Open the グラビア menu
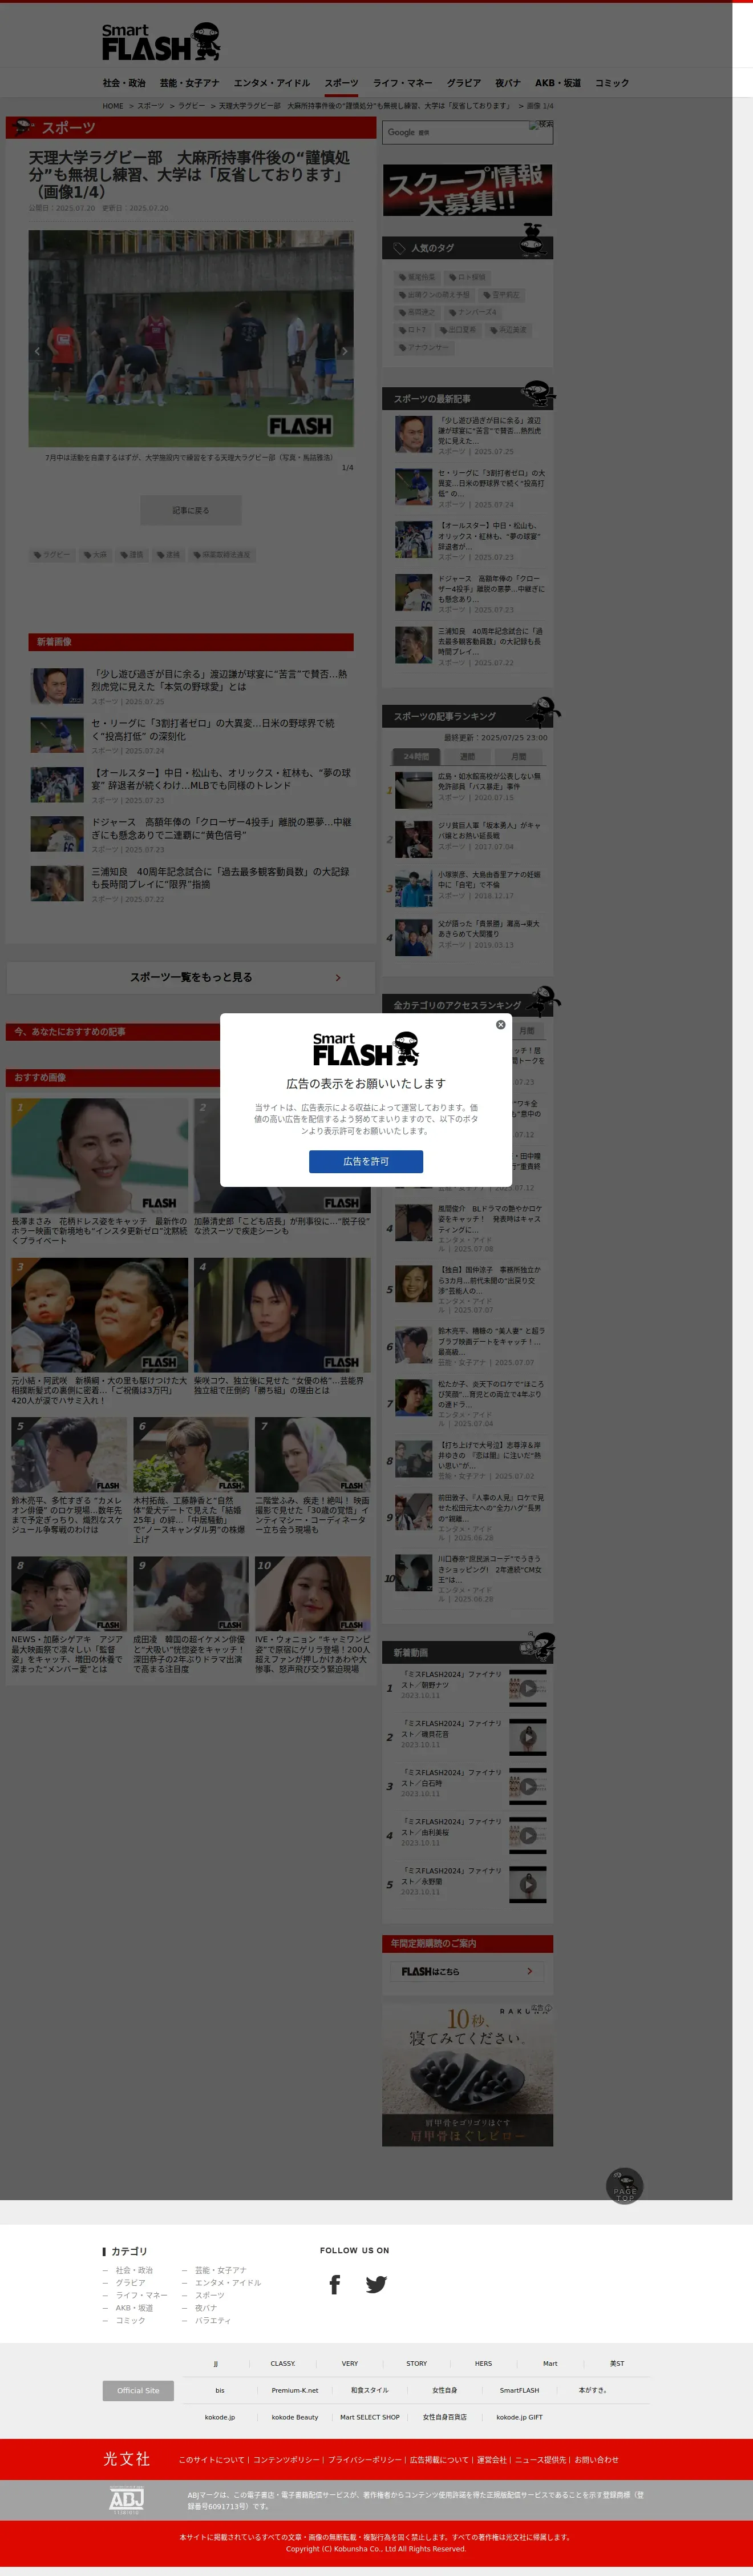Viewport: 753px width, 2576px height. click(x=463, y=83)
